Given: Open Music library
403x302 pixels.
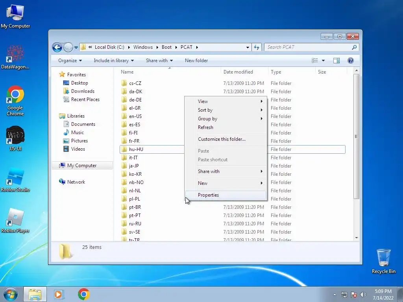Looking at the screenshot, I should click(78, 132).
